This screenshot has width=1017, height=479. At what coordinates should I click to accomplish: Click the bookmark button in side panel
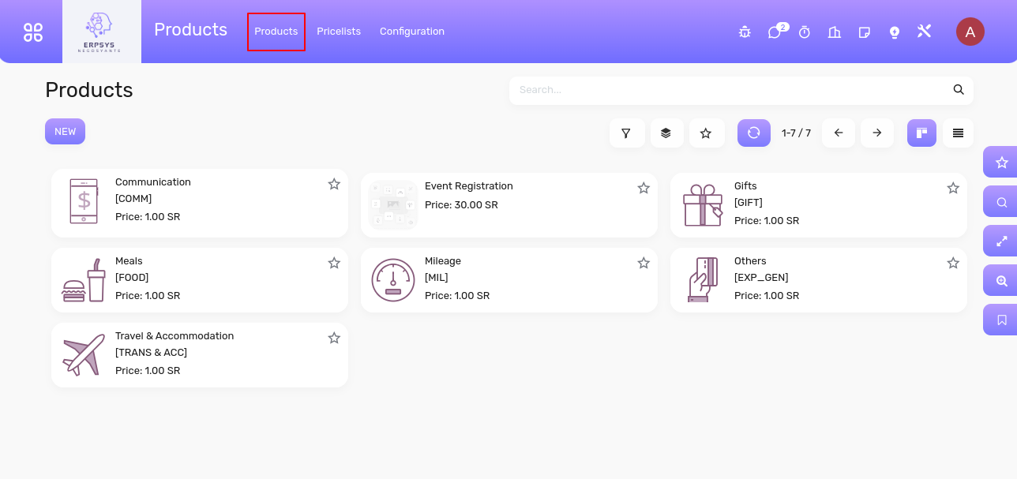[x=1001, y=320]
